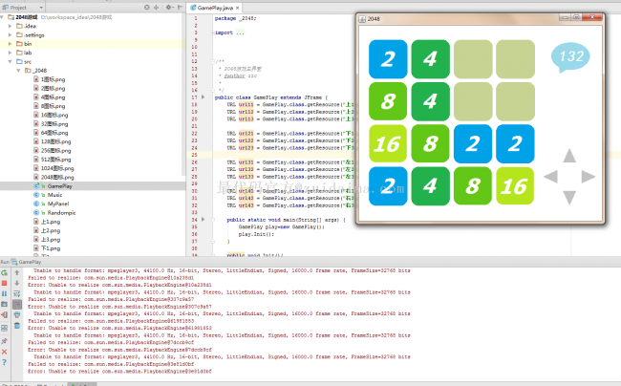Collapse the src folder in project tree
Viewport: 621px width, 386px height.
tap(11, 61)
